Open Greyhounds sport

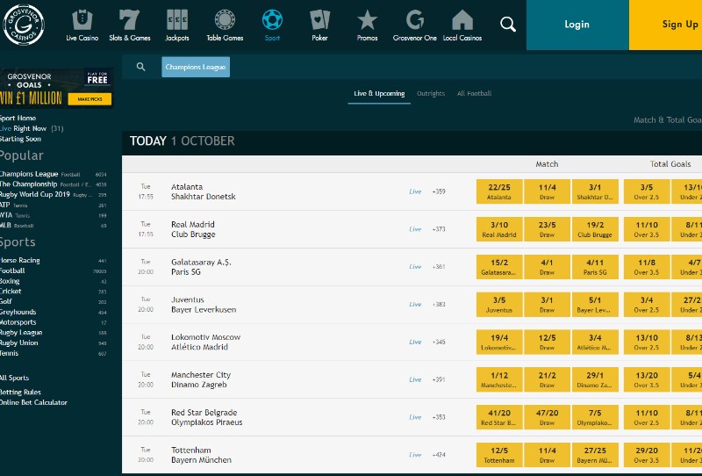[54, 312]
